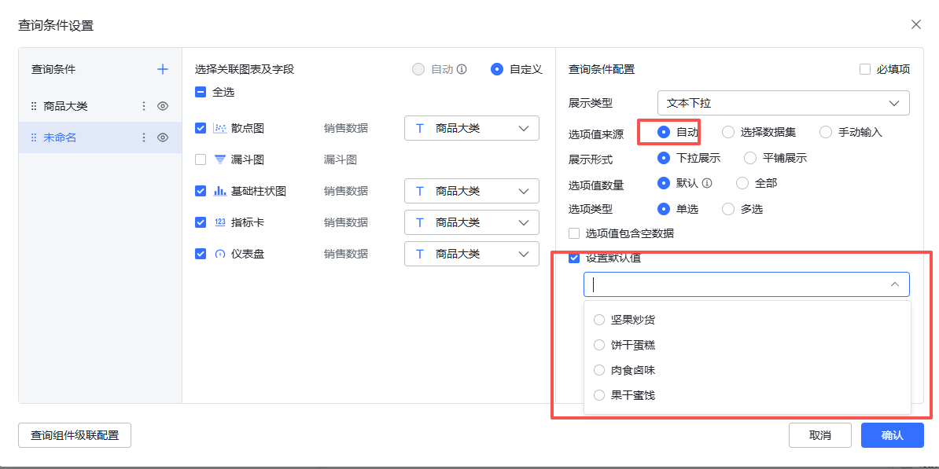Select the 自定义 radio button
This screenshot has height=469, width=939.
[x=496, y=69]
